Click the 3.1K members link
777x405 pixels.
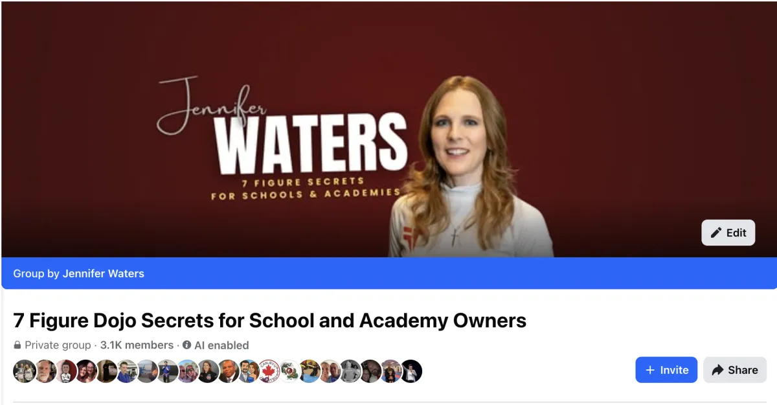137,345
